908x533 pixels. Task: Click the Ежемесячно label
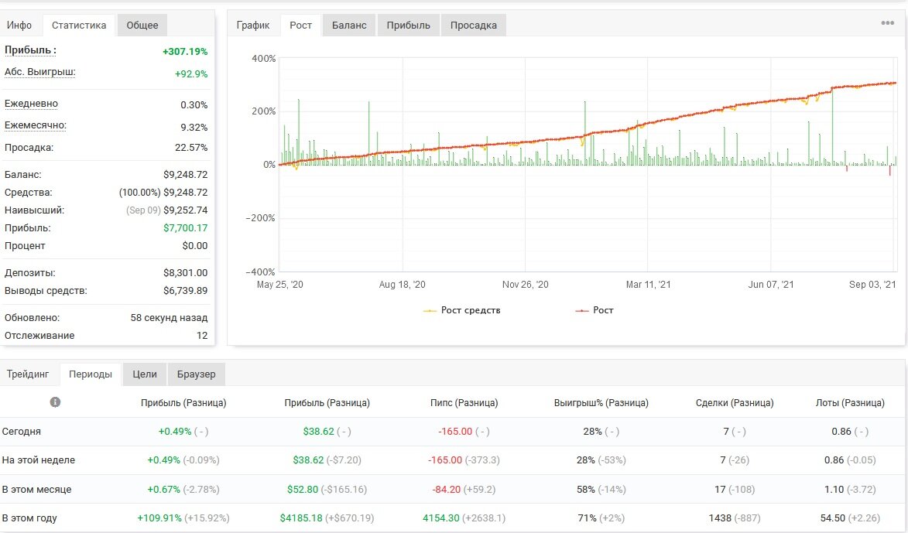(36, 125)
